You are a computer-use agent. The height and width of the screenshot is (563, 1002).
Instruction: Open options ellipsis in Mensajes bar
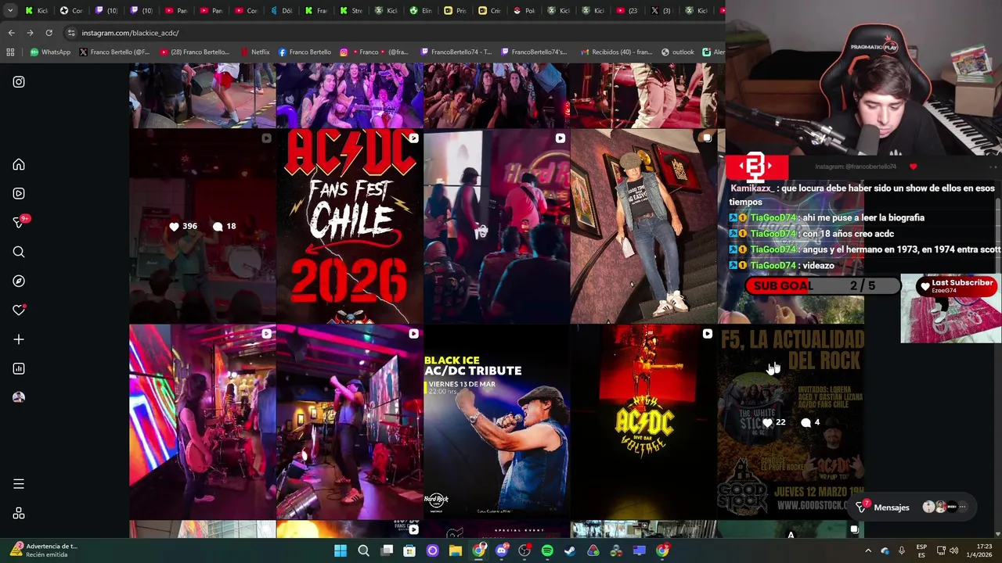click(x=962, y=507)
